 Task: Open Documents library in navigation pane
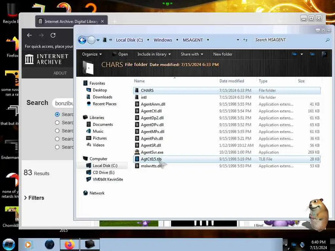coord(103,125)
